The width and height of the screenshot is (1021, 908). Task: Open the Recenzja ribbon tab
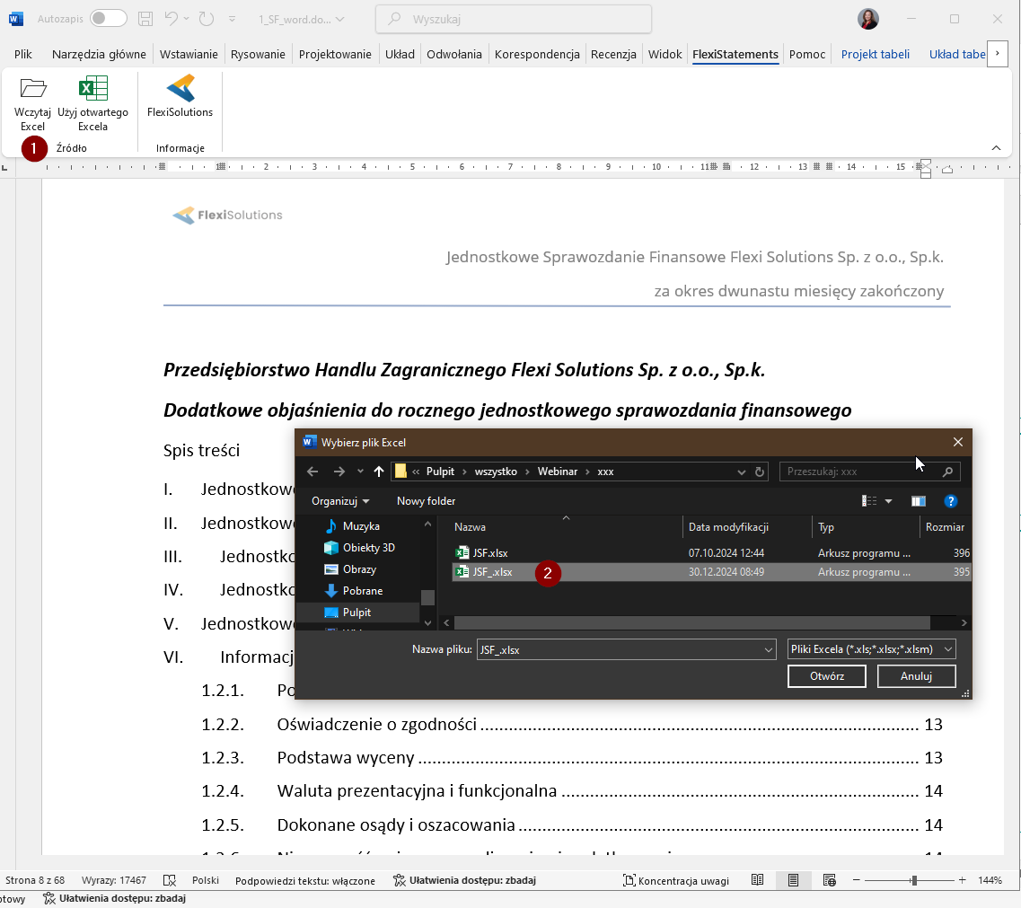(x=613, y=54)
